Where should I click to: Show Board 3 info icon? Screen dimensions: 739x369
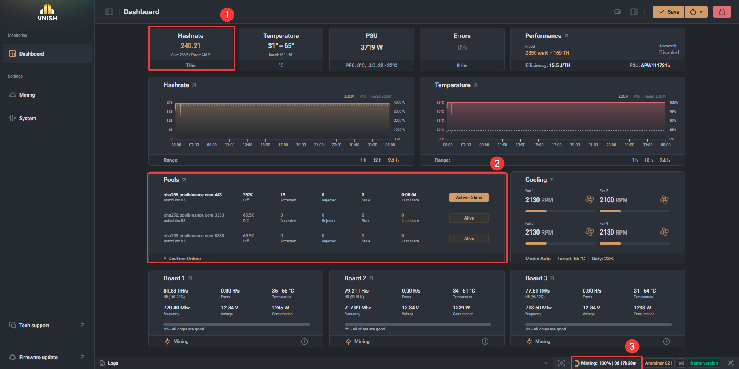(x=666, y=341)
